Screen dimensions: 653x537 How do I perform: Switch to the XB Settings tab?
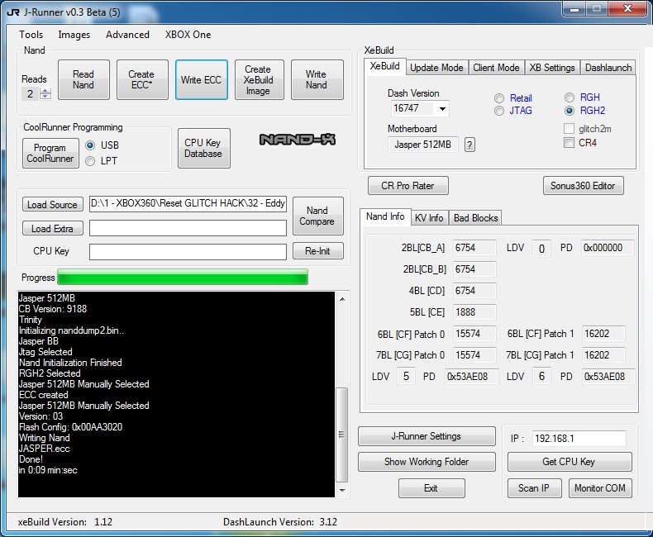coord(552,68)
